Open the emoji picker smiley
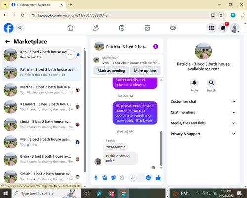Image resolution: width=247 pixels, height=198 pixels. (x=148, y=178)
